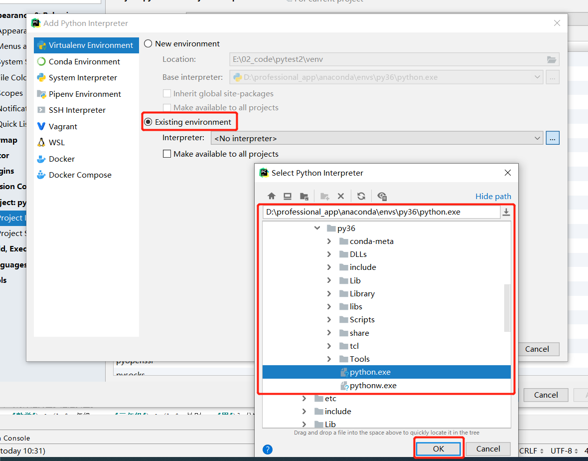Toggle disabled Make available to all projects checkbox

(x=167, y=108)
